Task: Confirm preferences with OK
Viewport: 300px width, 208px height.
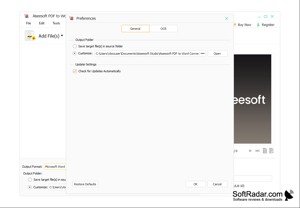Action: [196, 184]
